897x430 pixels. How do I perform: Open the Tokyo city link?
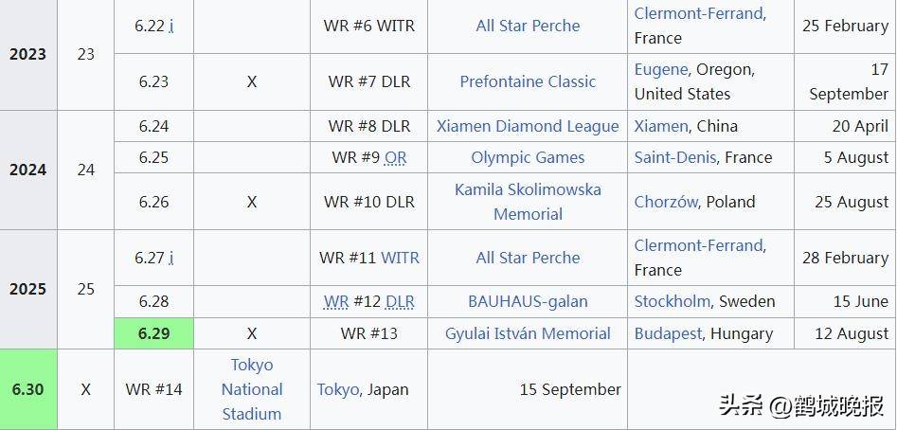[x=338, y=389]
